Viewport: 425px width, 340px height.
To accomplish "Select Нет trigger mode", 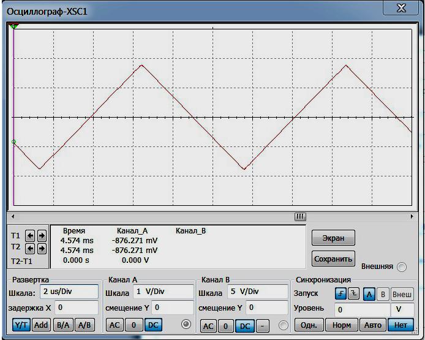I will point(401,325).
